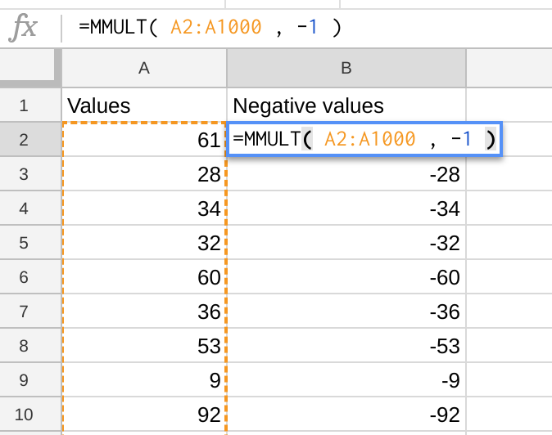Image resolution: width=552 pixels, height=435 pixels.
Task: Select column B header
Action: (x=346, y=68)
